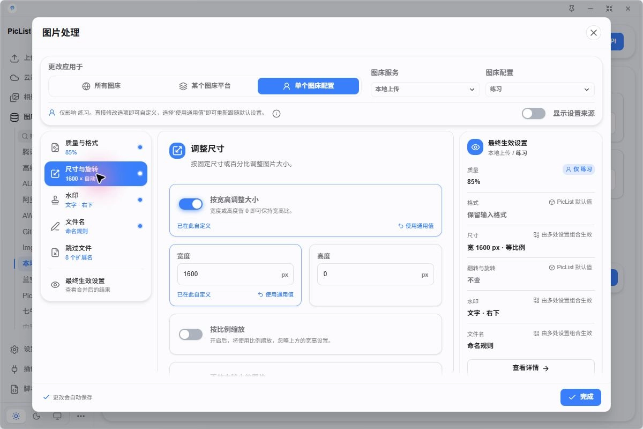Open the 尺寸与旋转 section

tap(96, 174)
